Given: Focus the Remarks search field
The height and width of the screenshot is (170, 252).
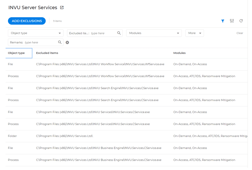Looking at the screenshot, I should [x=40, y=42].
